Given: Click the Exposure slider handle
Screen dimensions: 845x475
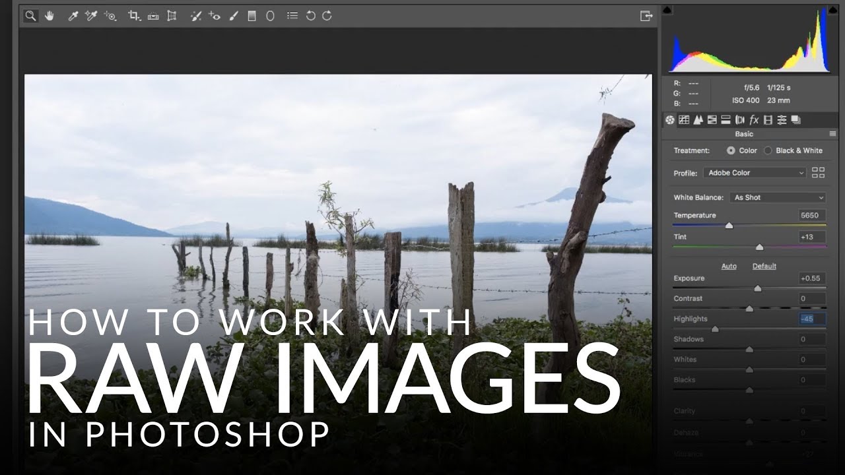Looking at the screenshot, I should coord(757,288).
